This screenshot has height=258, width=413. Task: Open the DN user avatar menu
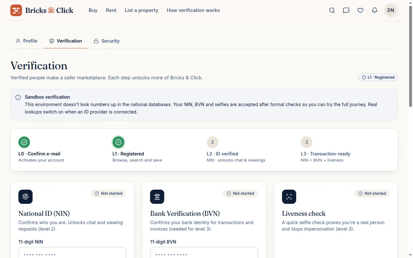(x=391, y=10)
